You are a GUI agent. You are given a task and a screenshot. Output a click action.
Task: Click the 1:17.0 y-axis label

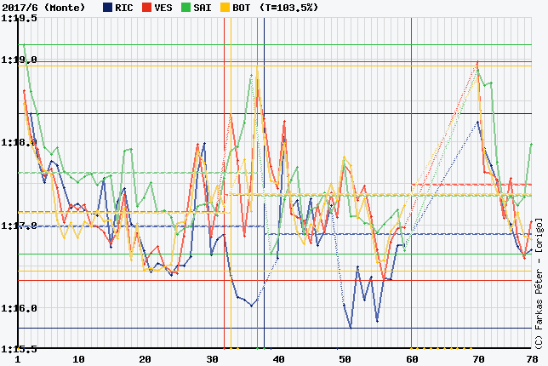click(20, 226)
